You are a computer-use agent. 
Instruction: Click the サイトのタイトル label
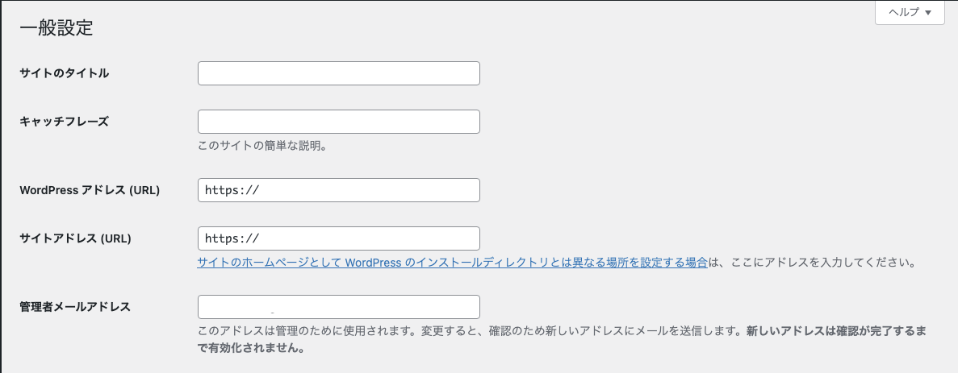point(64,73)
